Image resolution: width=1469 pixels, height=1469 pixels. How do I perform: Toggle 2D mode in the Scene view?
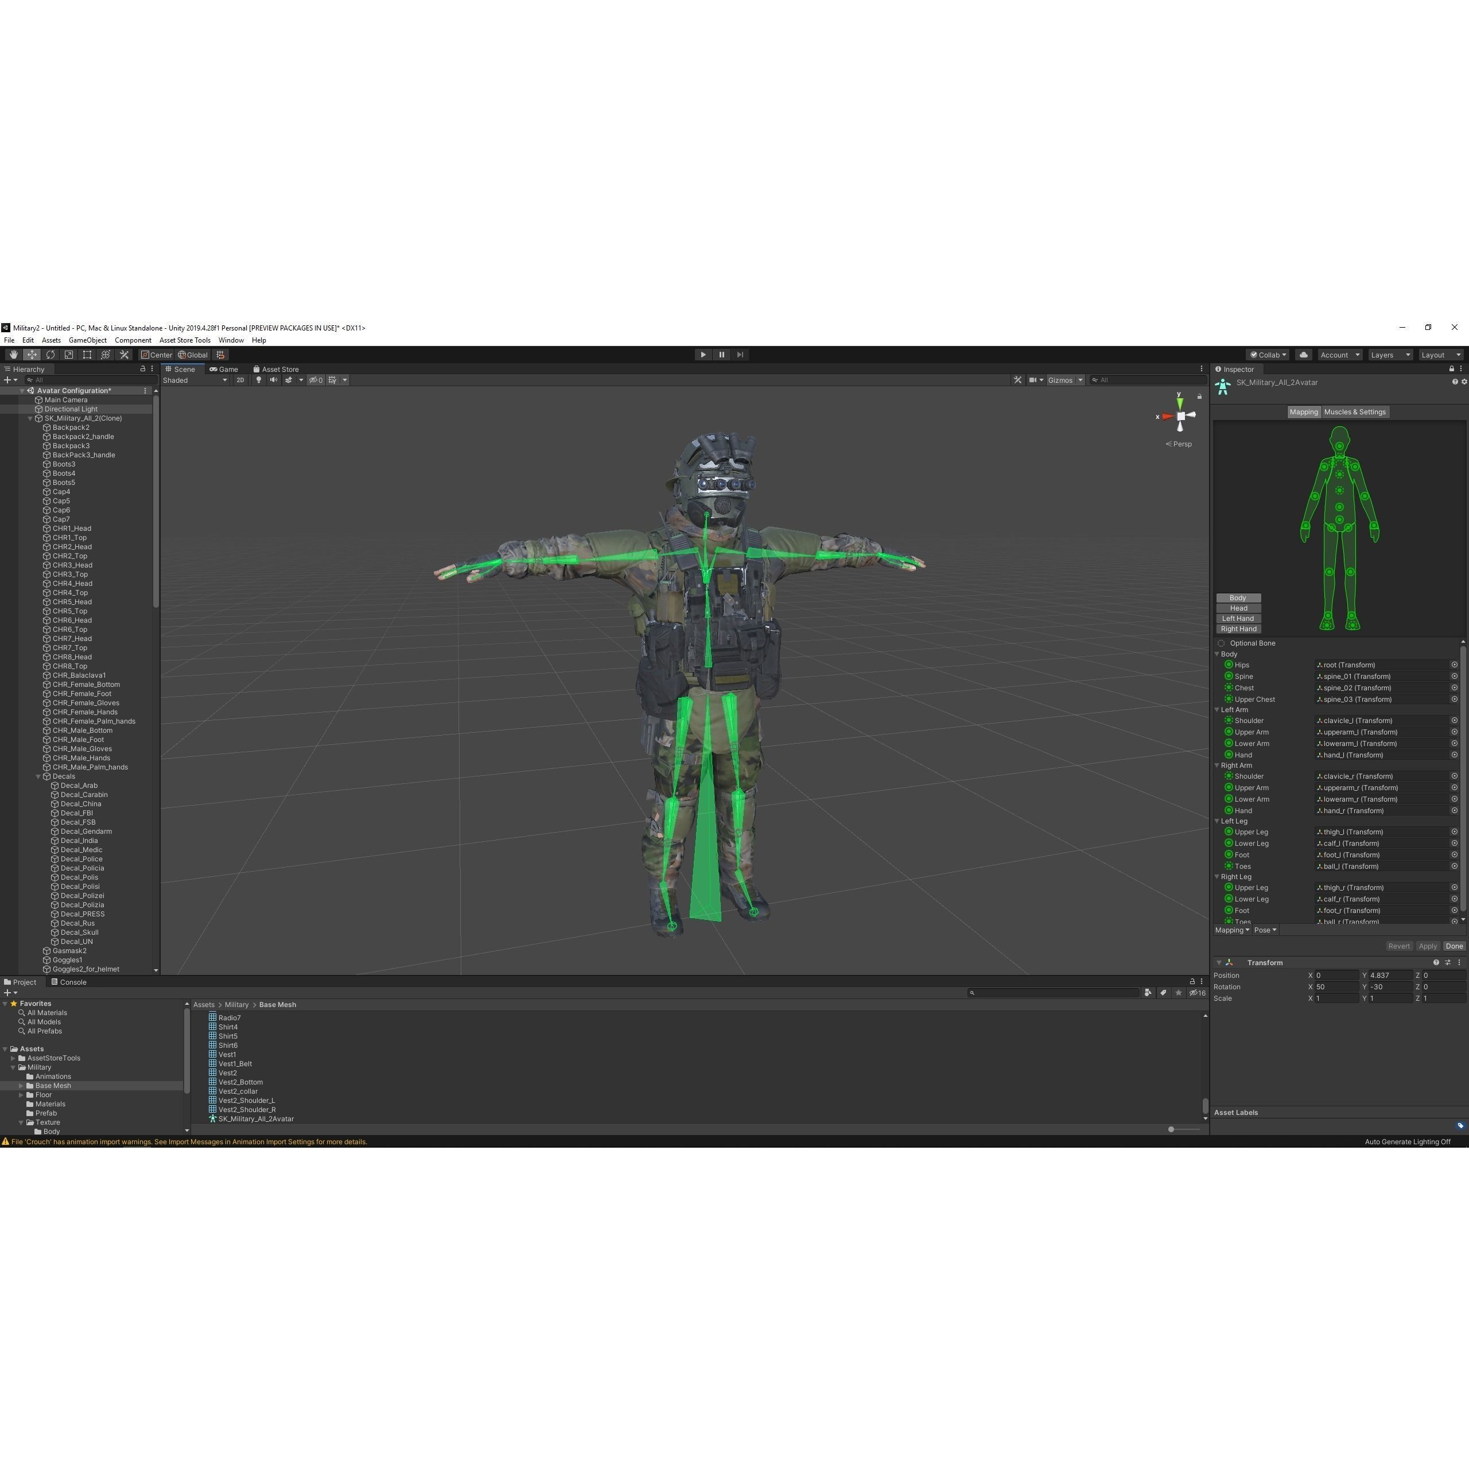(x=240, y=380)
